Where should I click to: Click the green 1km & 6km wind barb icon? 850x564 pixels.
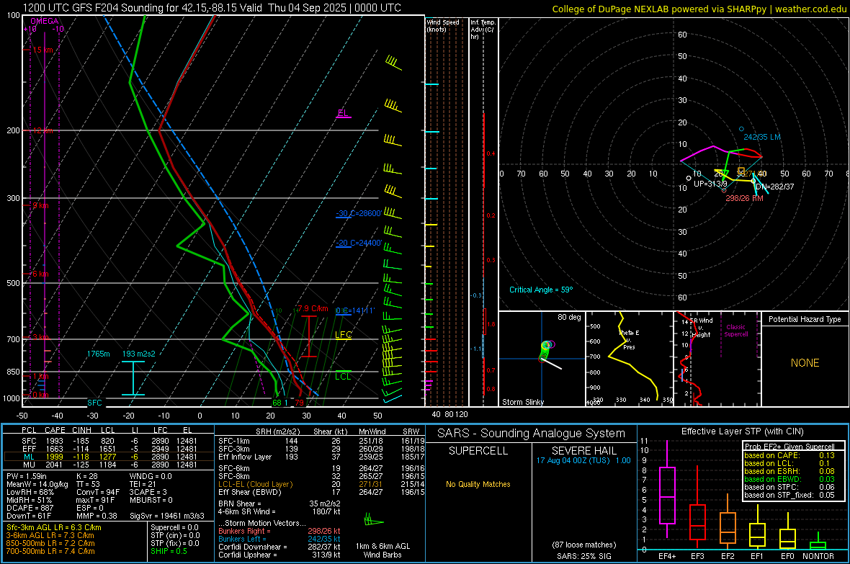373,520
